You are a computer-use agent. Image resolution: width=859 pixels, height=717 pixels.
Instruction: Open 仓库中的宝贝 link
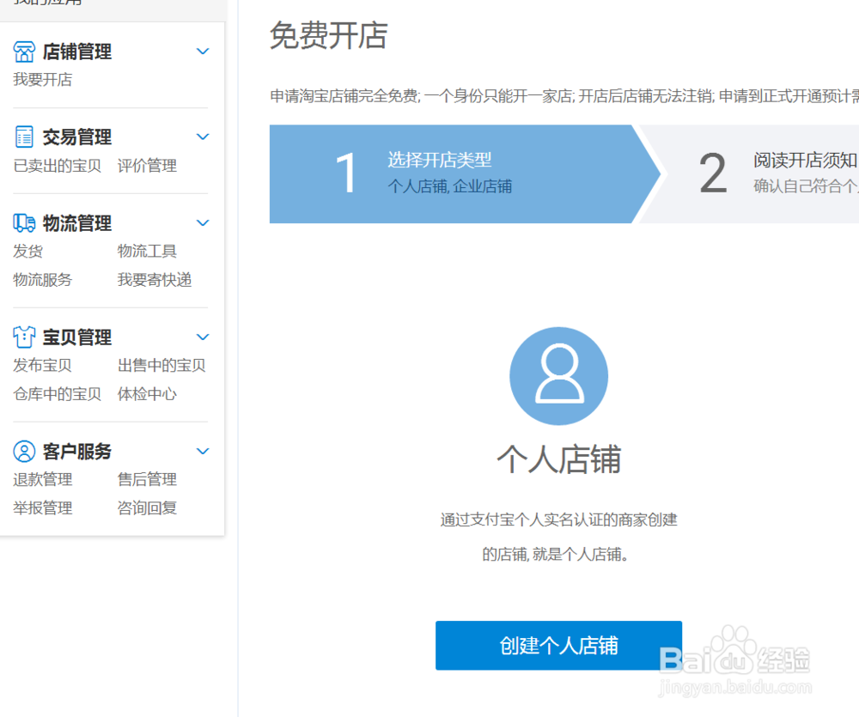58,394
